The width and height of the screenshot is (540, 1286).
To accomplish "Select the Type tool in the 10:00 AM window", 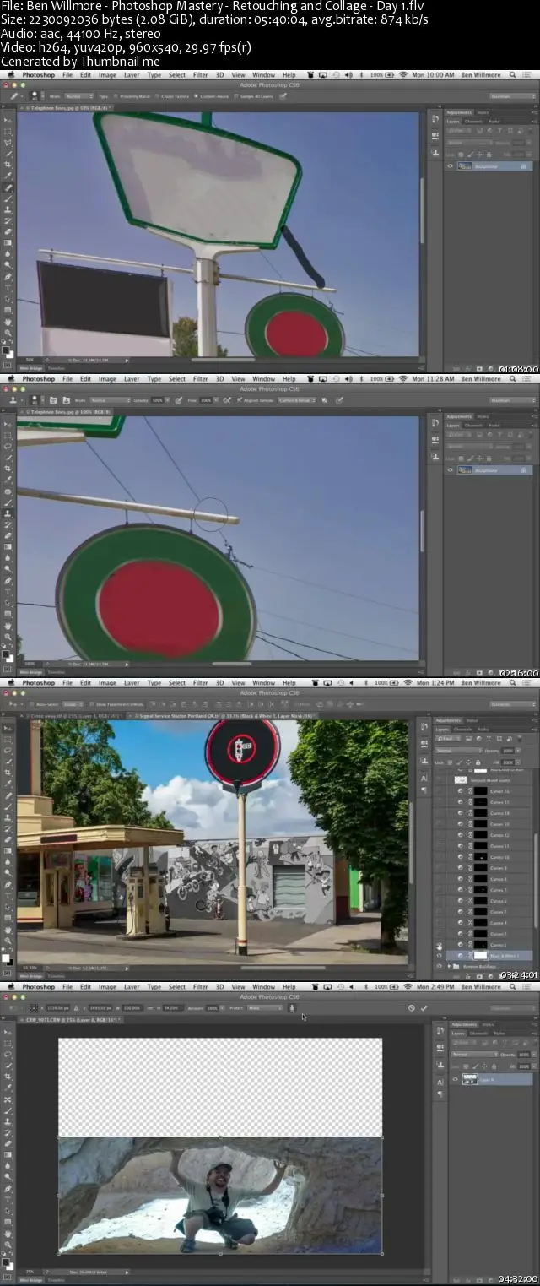I will point(8,287).
